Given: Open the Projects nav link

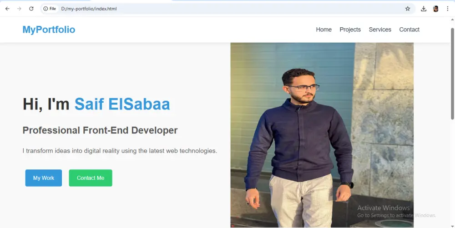Looking at the screenshot, I should pyautogui.click(x=350, y=30).
